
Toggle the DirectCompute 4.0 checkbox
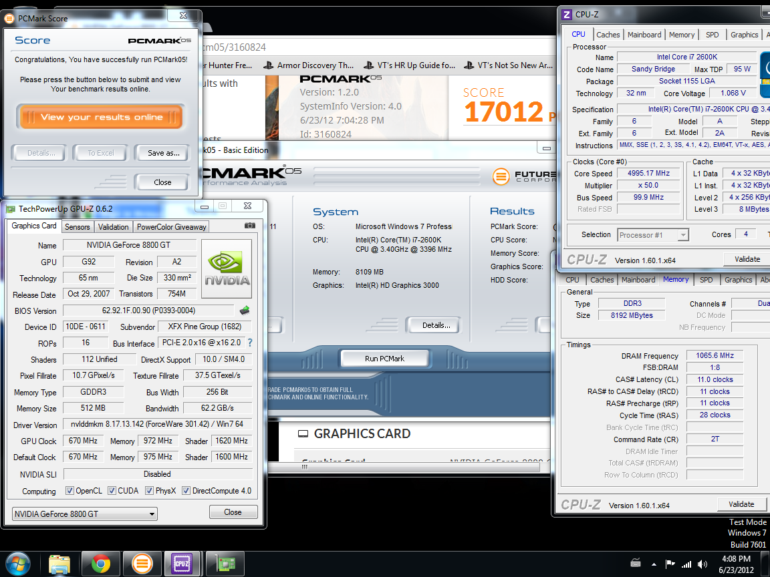(x=186, y=491)
